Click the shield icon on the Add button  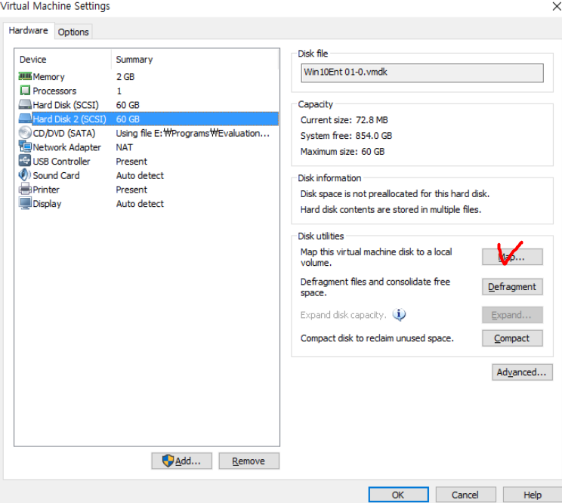click(168, 461)
